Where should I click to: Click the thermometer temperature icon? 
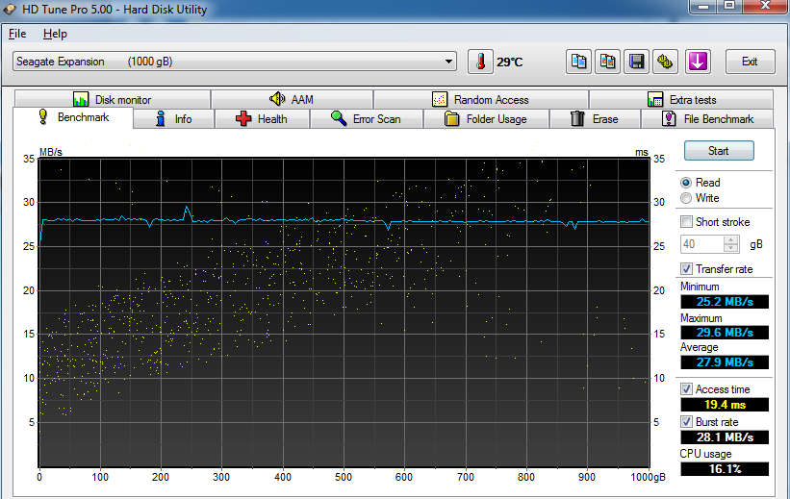(479, 62)
